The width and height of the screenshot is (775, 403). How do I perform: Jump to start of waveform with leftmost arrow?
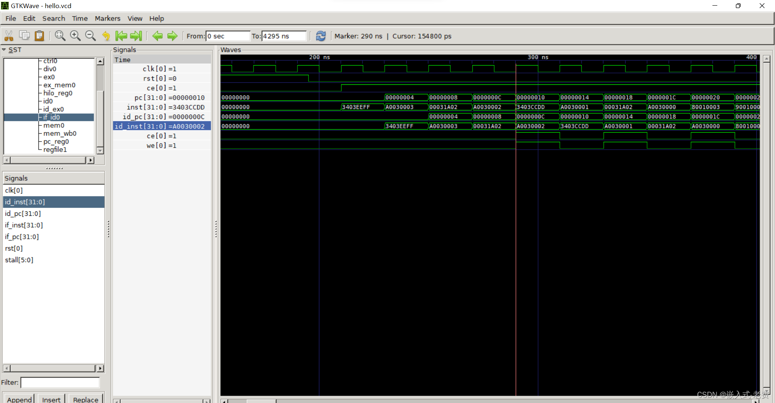[x=121, y=35]
